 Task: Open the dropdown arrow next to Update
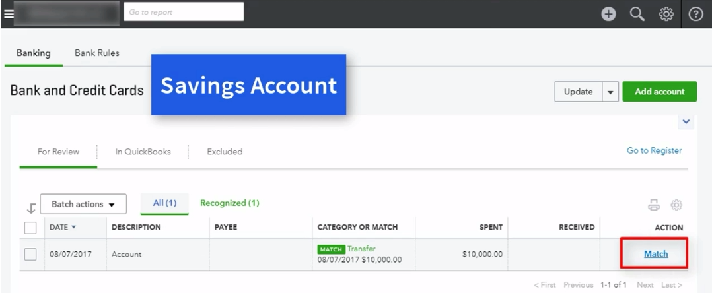tap(610, 92)
